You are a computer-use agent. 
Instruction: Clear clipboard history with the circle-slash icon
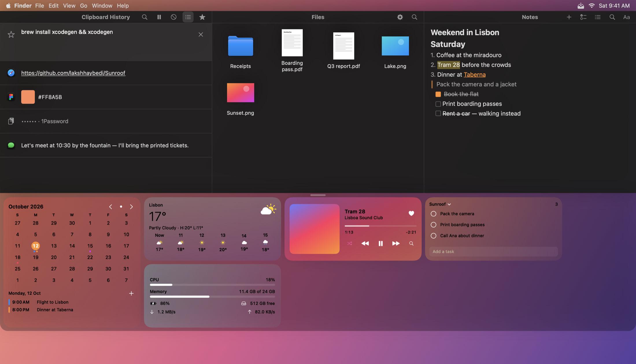point(173,17)
